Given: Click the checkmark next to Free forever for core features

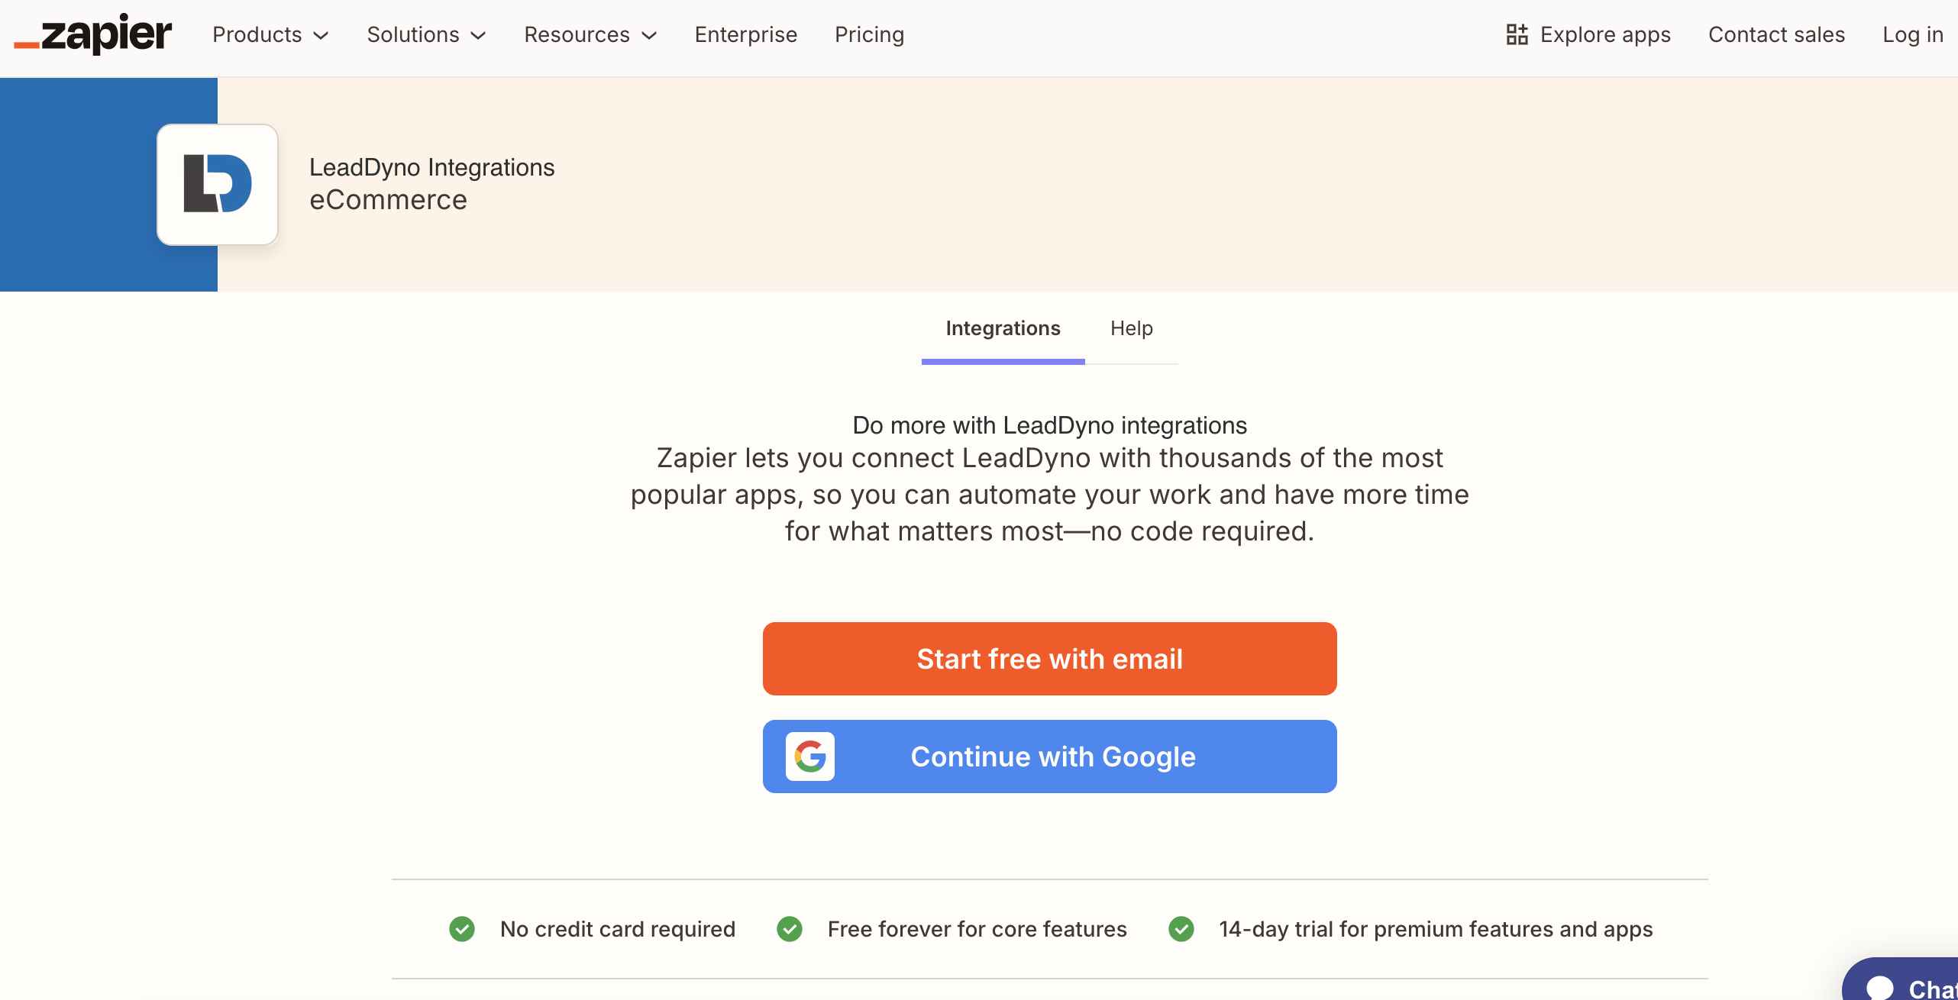Looking at the screenshot, I should (x=790, y=929).
